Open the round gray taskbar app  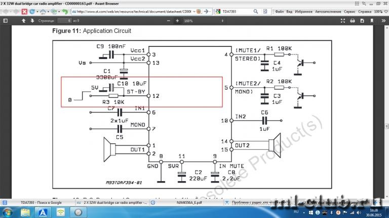click(78, 212)
